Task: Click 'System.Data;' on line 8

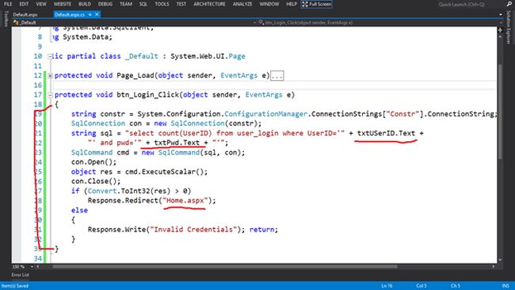Action: click(x=87, y=37)
